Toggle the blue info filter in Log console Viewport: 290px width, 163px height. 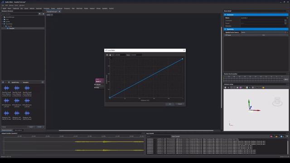click(x=282, y=136)
